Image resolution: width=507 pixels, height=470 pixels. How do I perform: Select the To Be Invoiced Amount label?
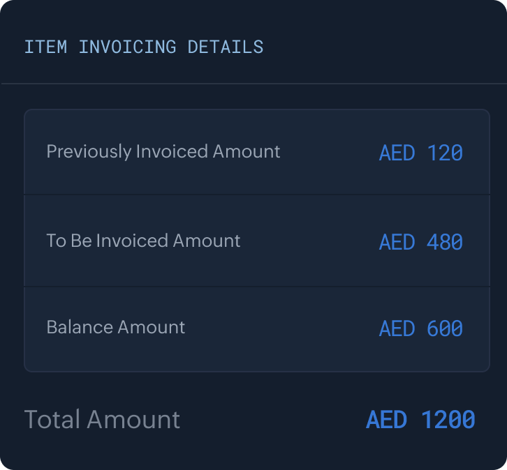pos(143,241)
